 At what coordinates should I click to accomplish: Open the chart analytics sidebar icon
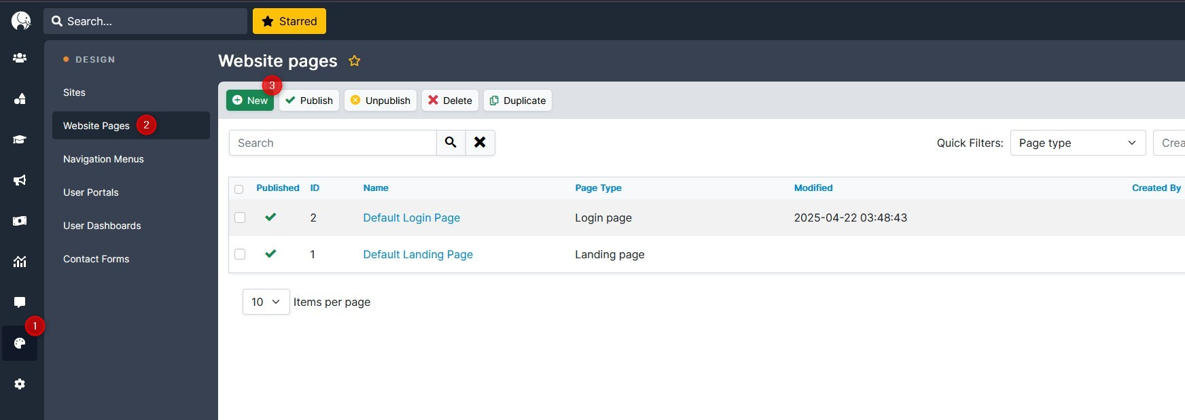tap(20, 262)
